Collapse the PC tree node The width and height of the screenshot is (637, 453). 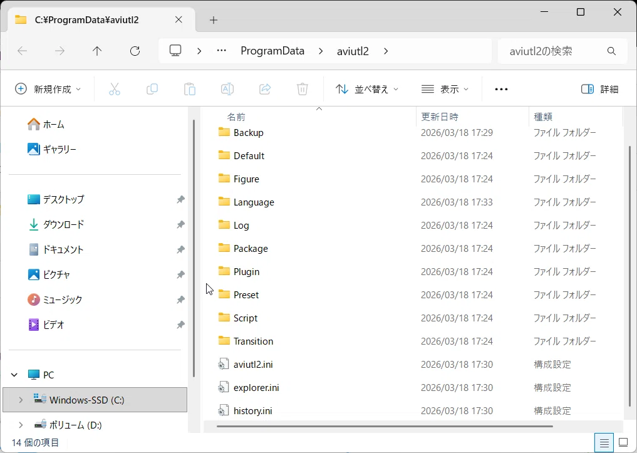coord(14,375)
